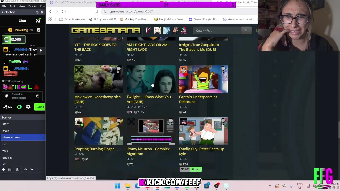Viewport: 340px width, 191px height.
Task: Open YTP - THE ROCK GOES TO THE BACK link
Action: click(x=95, y=47)
